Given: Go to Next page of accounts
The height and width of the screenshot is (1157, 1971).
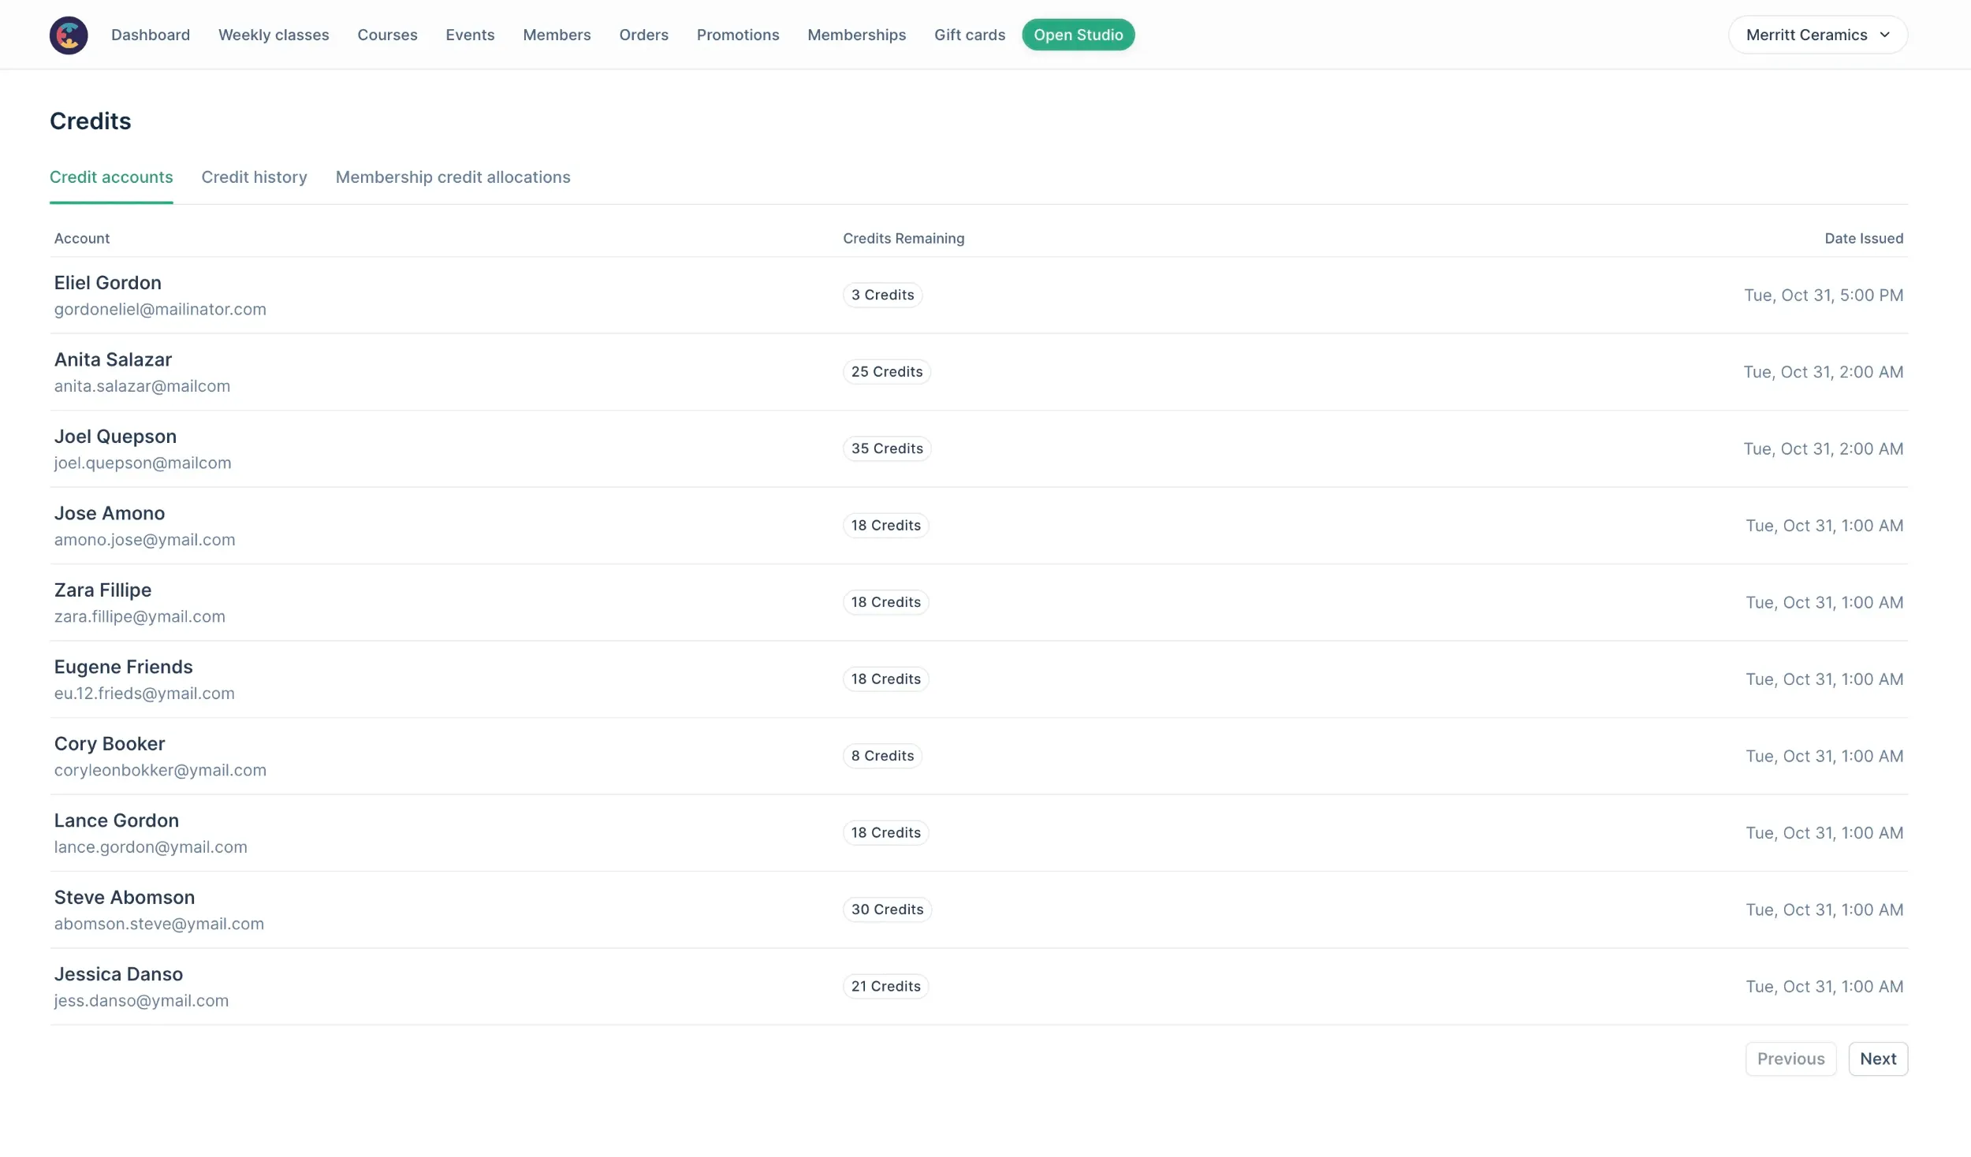Looking at the screenshot, I should pos(1877,1058).
